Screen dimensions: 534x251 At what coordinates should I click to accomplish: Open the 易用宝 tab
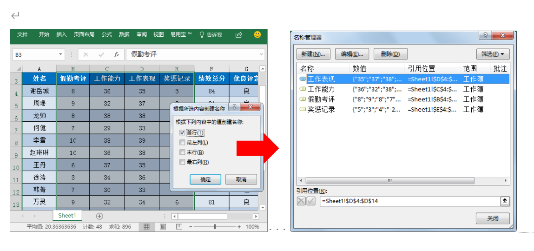(x=181, y=34)
